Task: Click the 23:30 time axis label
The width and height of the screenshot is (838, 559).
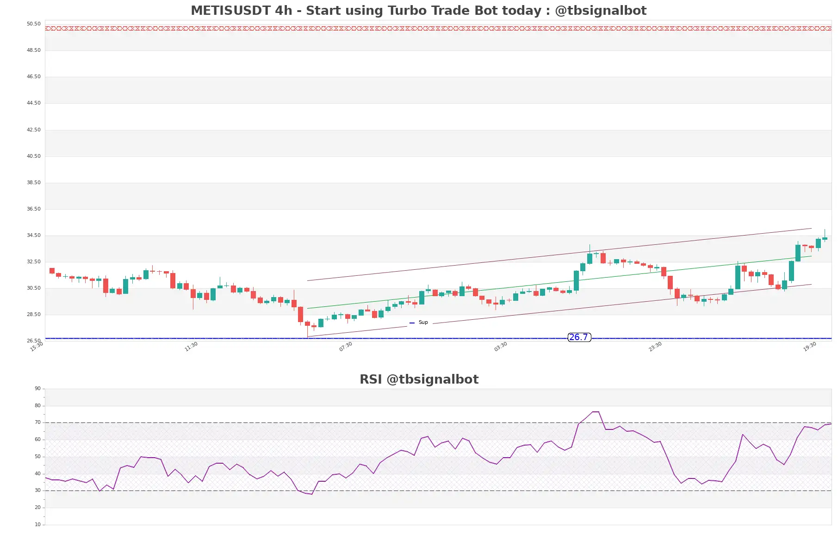Action: [x=655, y=347]
